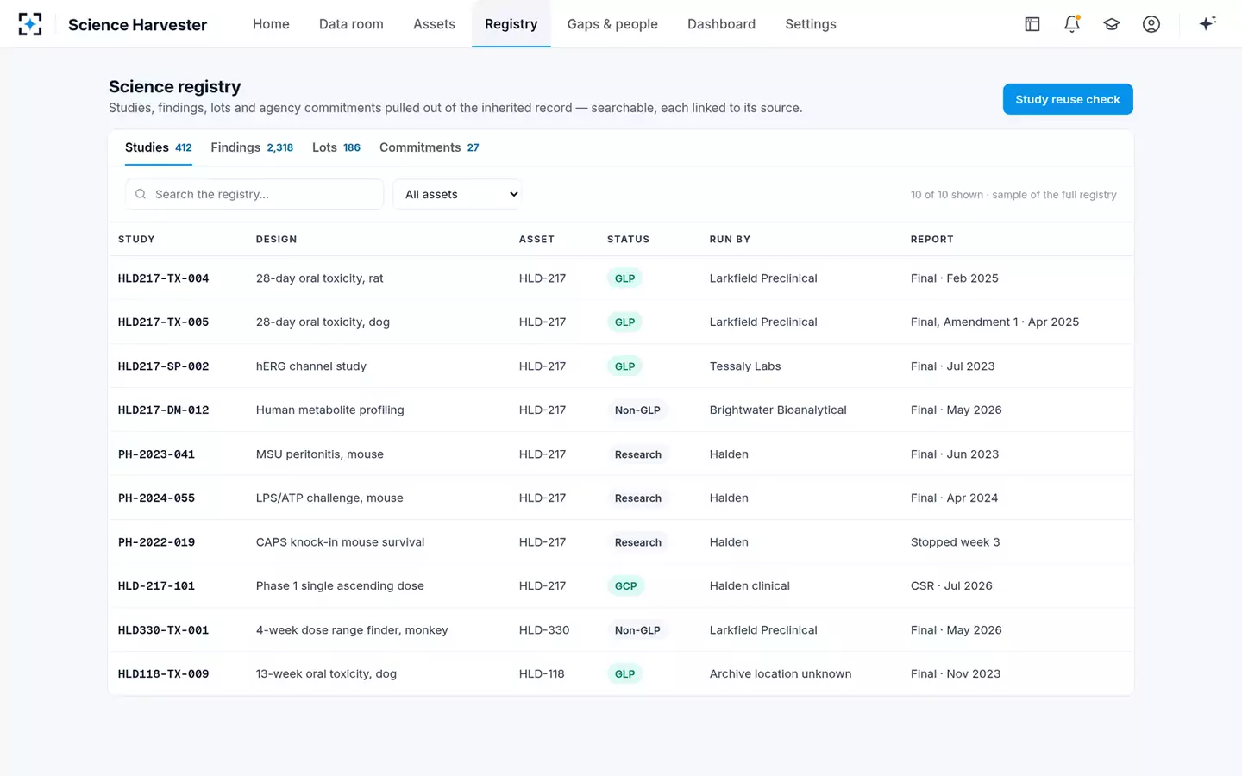Click the REPORT column header
This screenshot has width=1242, height=776.
pos(931,239)
